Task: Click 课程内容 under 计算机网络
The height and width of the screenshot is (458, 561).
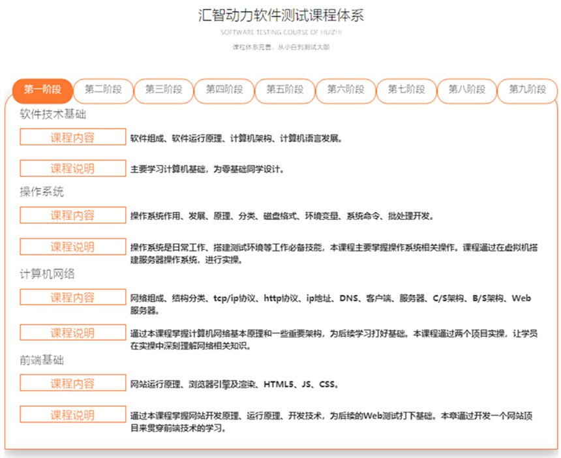Action: pyautogui.click(x=72, y=298)
